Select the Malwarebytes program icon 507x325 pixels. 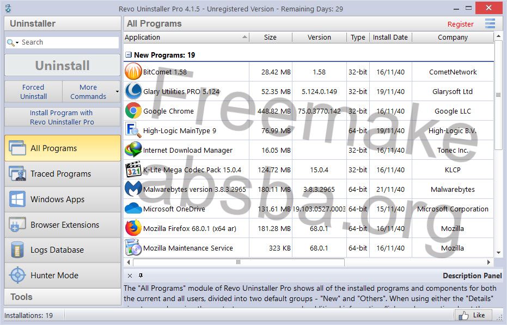click(133, 189)
